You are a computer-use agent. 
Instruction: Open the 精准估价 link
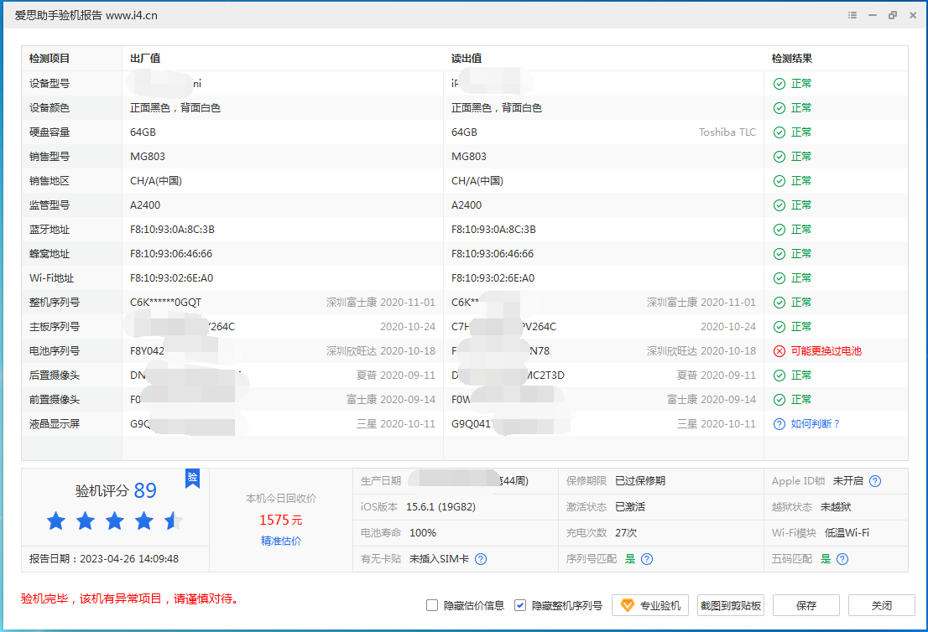pyautogui.click(x=281, y=541)
